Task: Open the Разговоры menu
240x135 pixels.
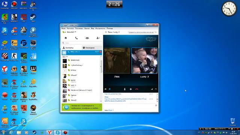Action: (79, 28)
